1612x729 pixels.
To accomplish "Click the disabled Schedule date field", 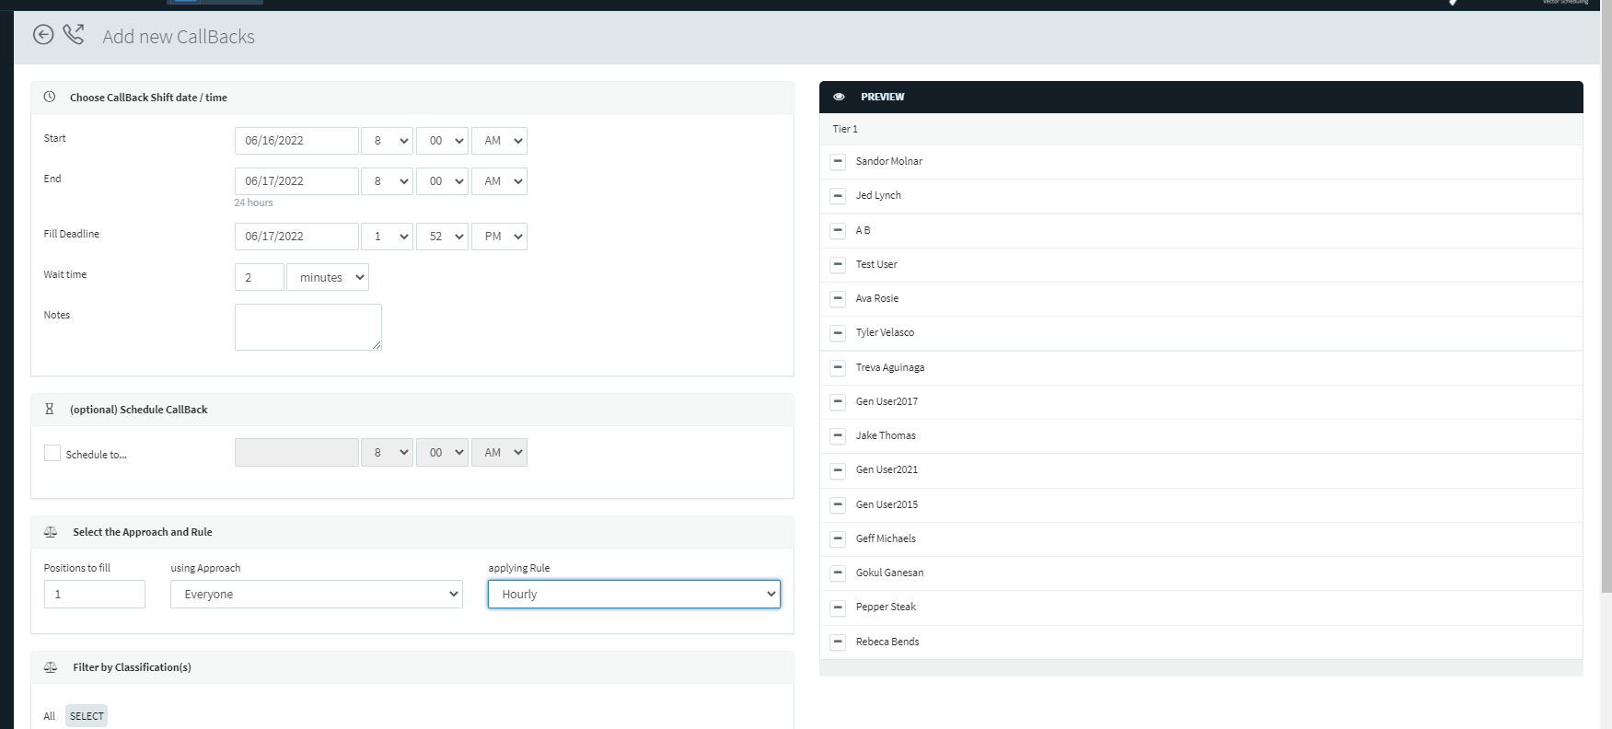I will [296, 452].
